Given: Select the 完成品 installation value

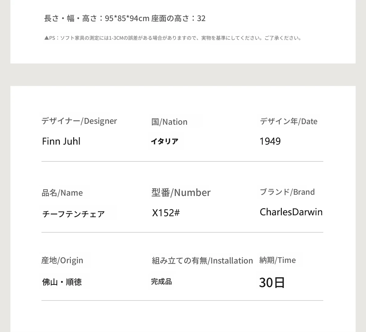Looking at the screenshot, I should tap(161, 282).
